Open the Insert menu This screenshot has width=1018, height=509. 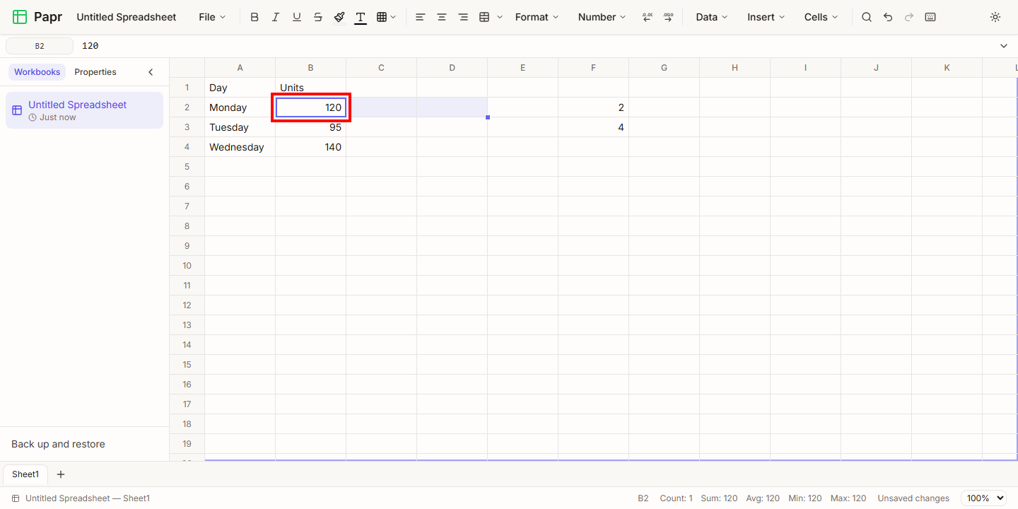point(766,17)
